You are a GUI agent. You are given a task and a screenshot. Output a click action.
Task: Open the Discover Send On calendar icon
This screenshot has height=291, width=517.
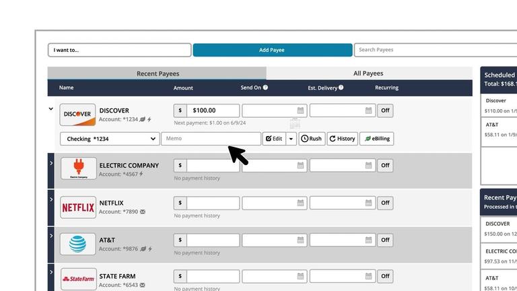300,110
